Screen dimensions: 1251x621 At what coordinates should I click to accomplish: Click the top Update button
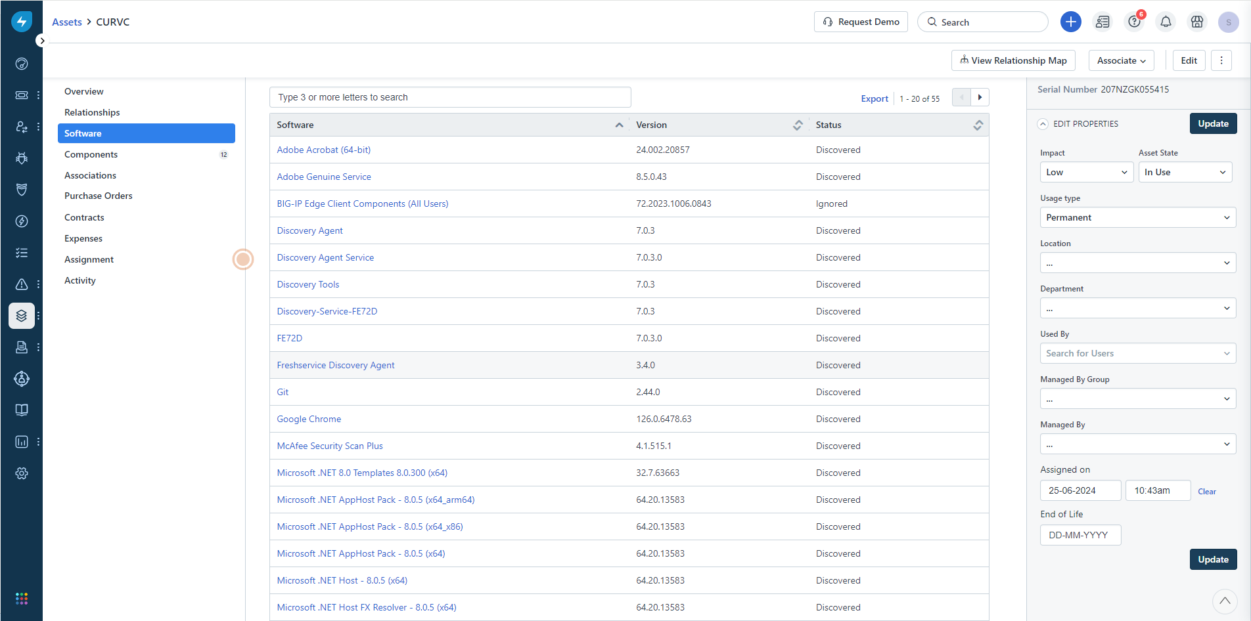point(1214,123)
